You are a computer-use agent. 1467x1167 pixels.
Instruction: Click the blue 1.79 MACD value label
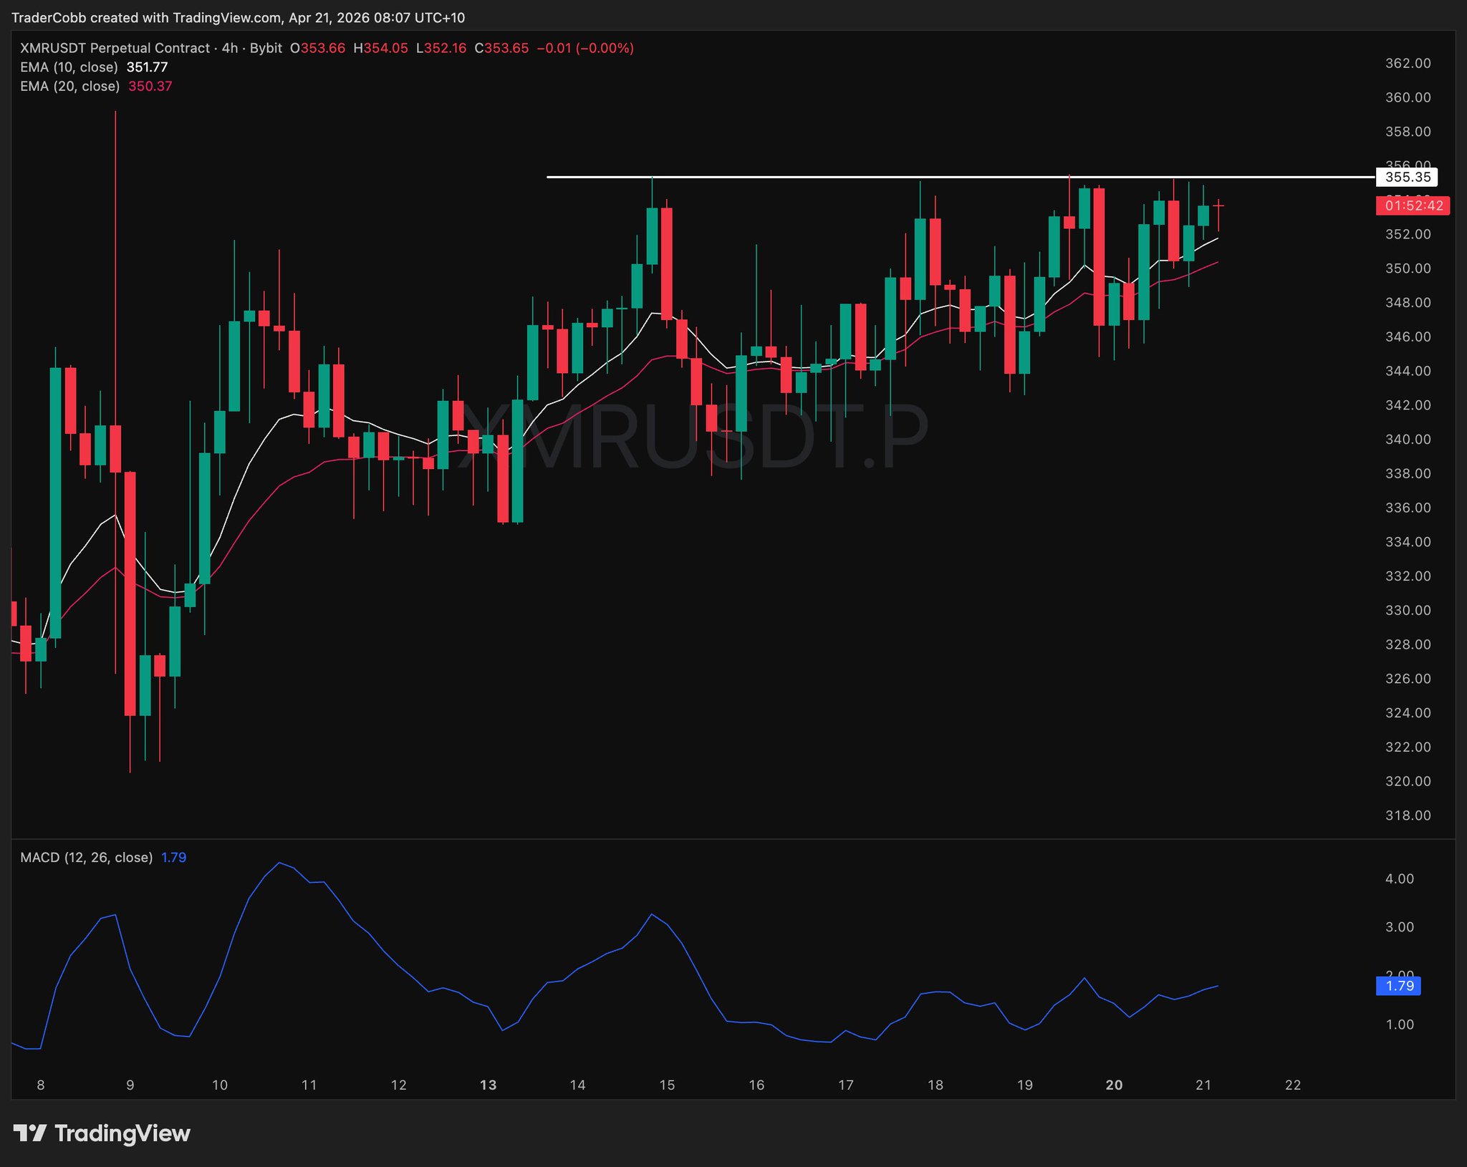click(x=1399, y=986)
